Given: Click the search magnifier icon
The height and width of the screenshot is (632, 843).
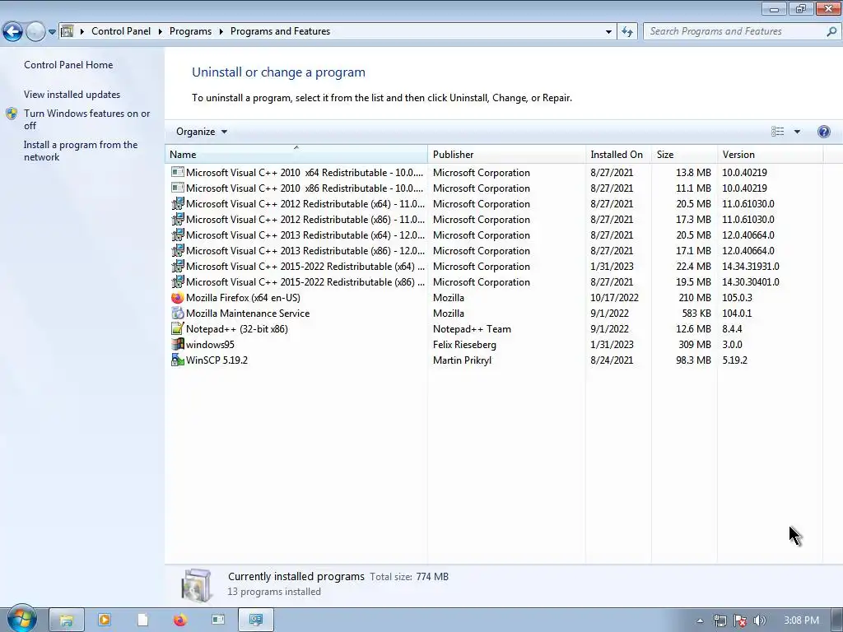Looking at the screenshot, I should click(831, 31).
